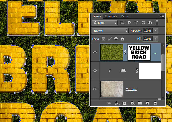Filter for type layers icon

tap(136, 23)
